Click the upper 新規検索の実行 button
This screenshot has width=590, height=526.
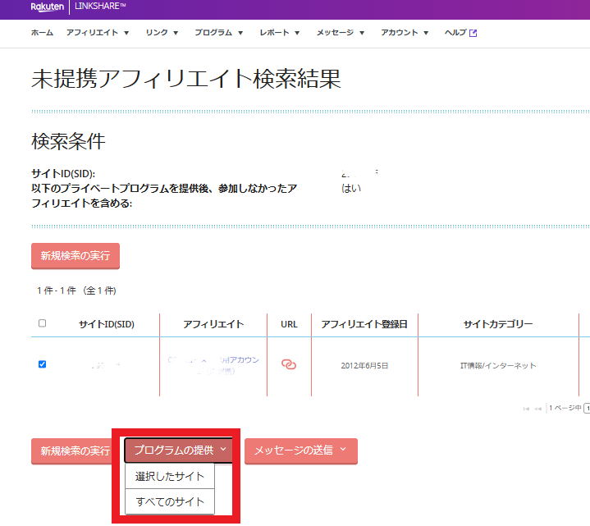coord(75,255)
